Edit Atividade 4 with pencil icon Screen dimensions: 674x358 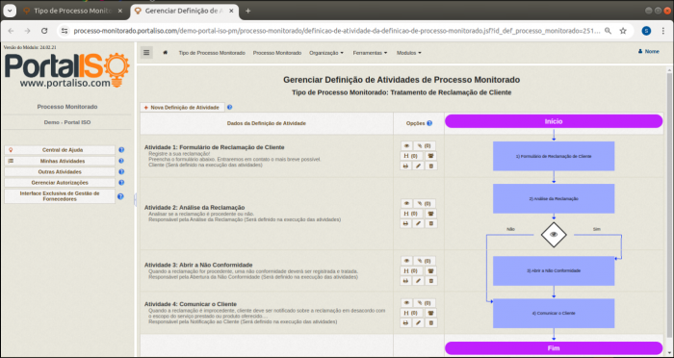418,322
